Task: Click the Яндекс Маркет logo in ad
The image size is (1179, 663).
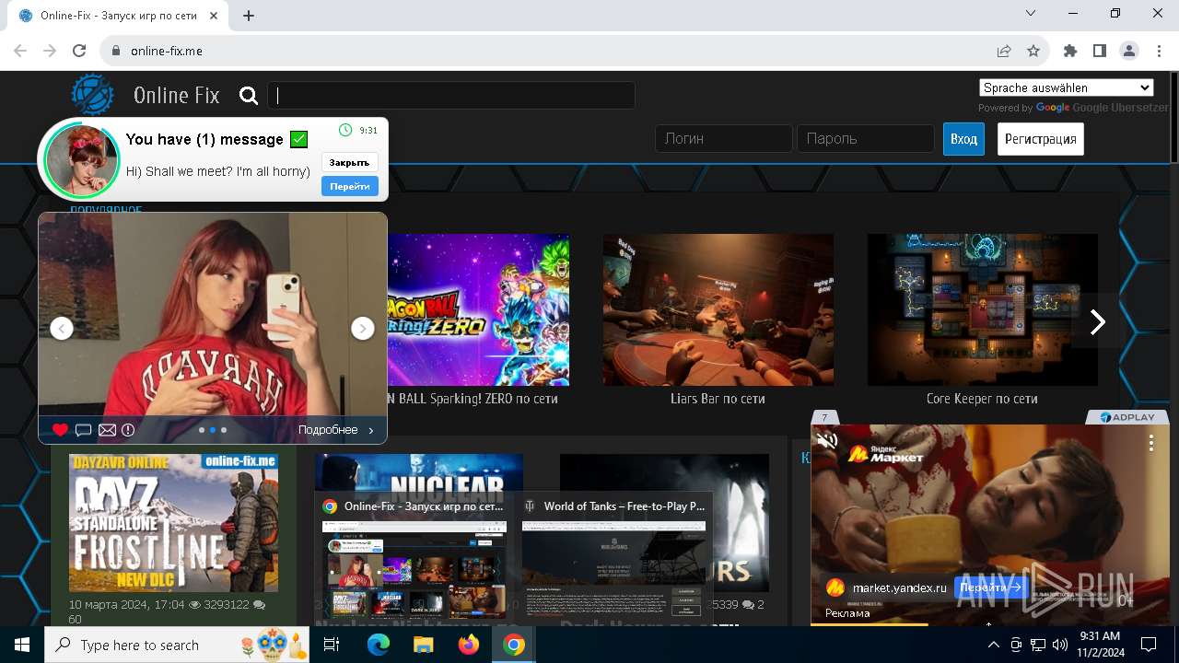Action: 886,452
